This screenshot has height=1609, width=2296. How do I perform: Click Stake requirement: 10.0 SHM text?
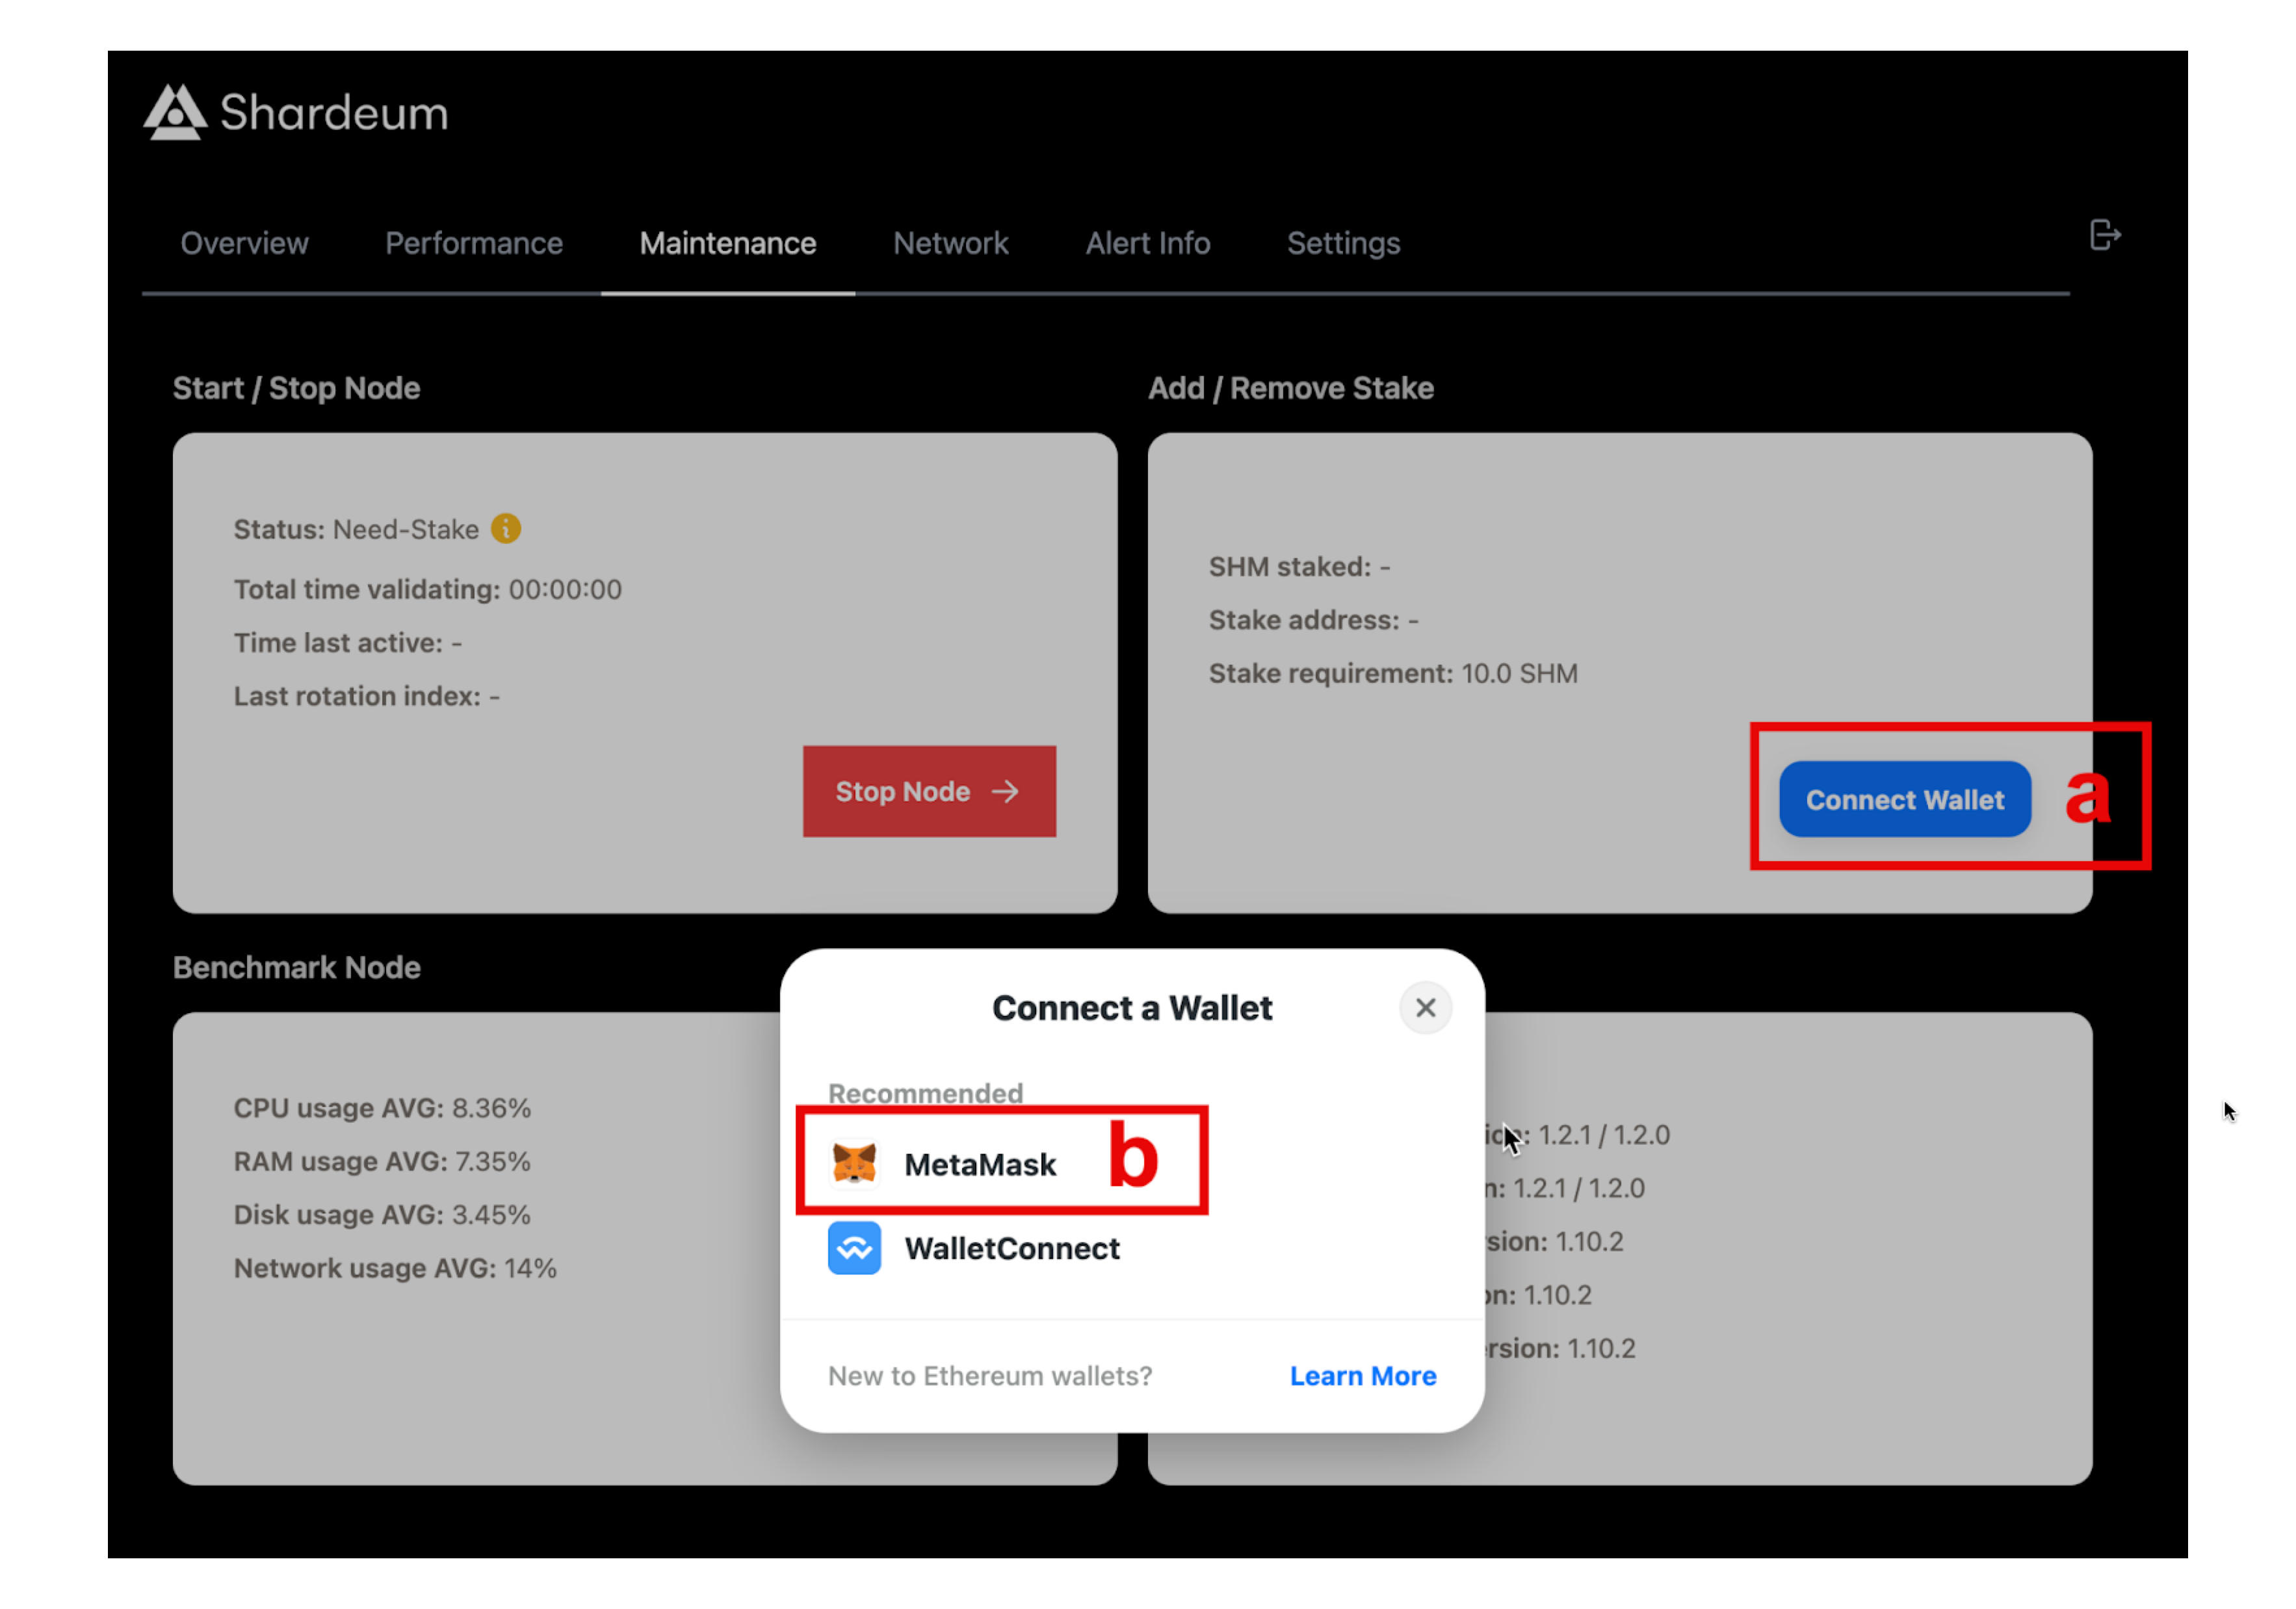pos(1393,674)
